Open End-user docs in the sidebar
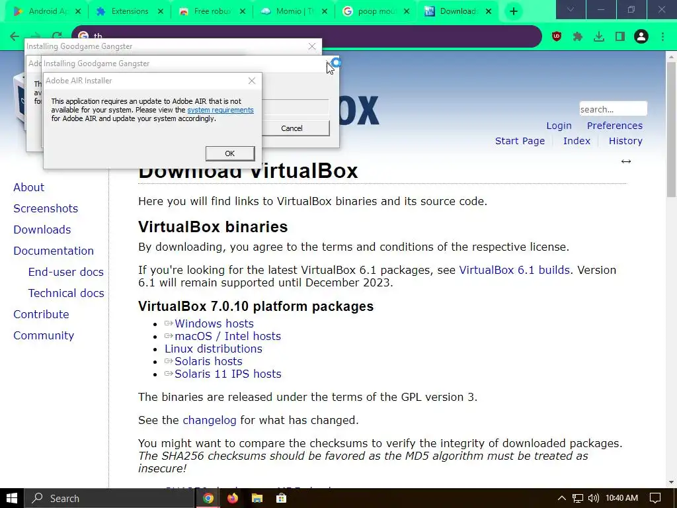 click(x=65, y=272)
